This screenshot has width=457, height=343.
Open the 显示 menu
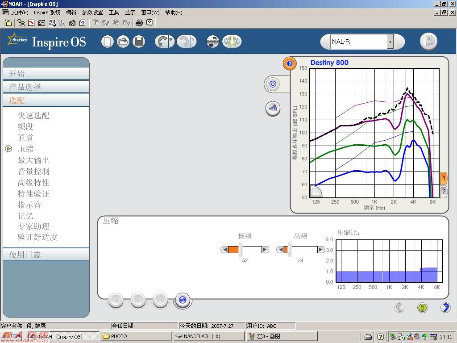tap(130, 13)
